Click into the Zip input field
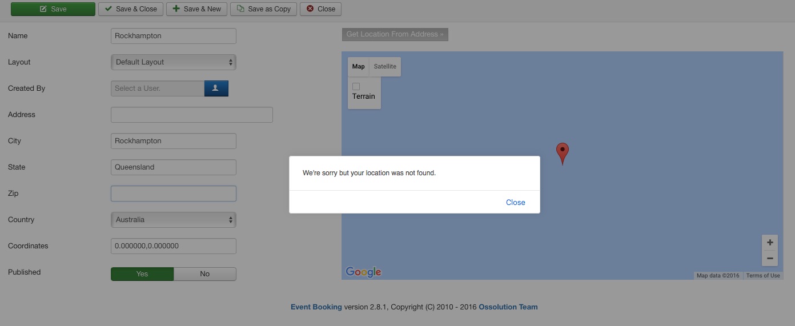 (x=173, y=194)
